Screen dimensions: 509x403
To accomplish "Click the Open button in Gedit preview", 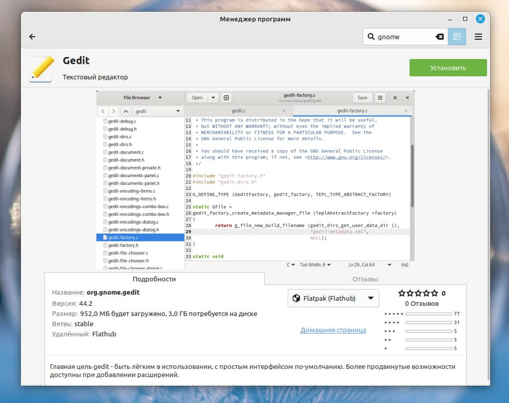I will tap(197, 98).
